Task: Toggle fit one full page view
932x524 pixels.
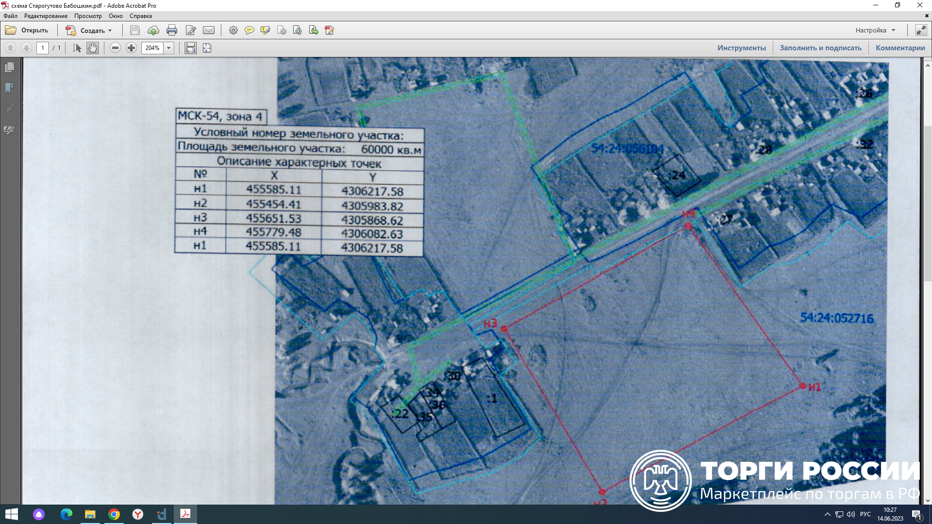Action: [x=207, y=48]
